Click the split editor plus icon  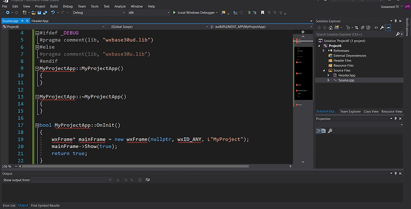[303, 32]
